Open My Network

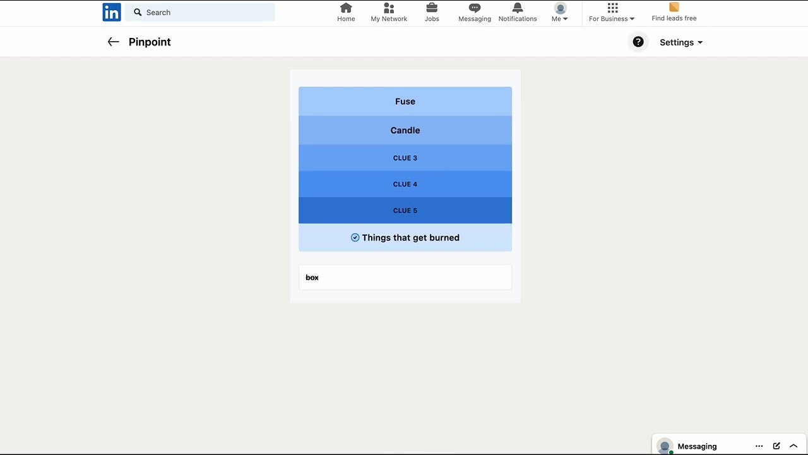[x=389, y=13]
